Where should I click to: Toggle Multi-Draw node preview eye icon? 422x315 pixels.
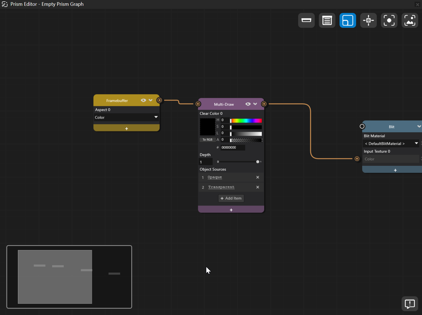(x=248, y=104)
